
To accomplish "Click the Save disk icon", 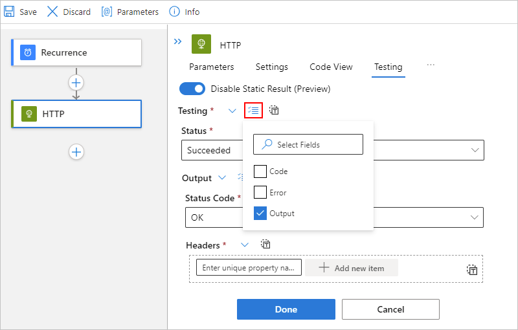I will (9, 12).
